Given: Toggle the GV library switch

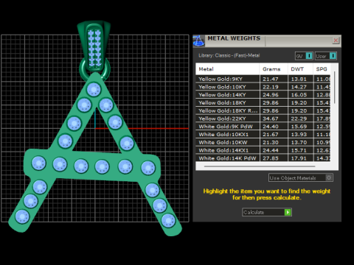Looking at the screenshot, I should [304, 56].
